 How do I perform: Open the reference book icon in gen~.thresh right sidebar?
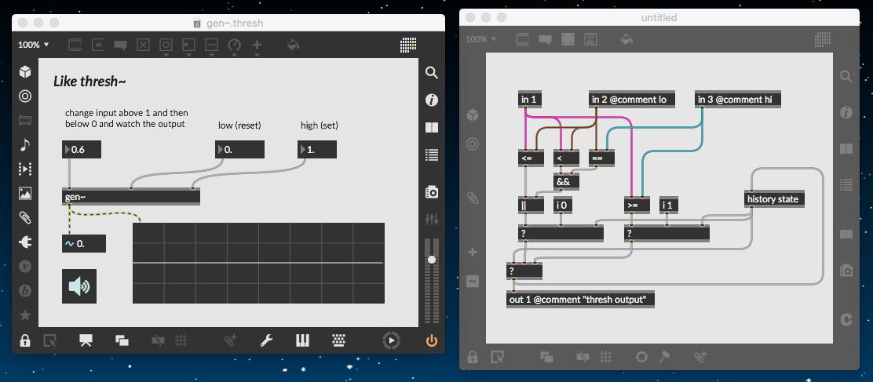tap(432, 127)
